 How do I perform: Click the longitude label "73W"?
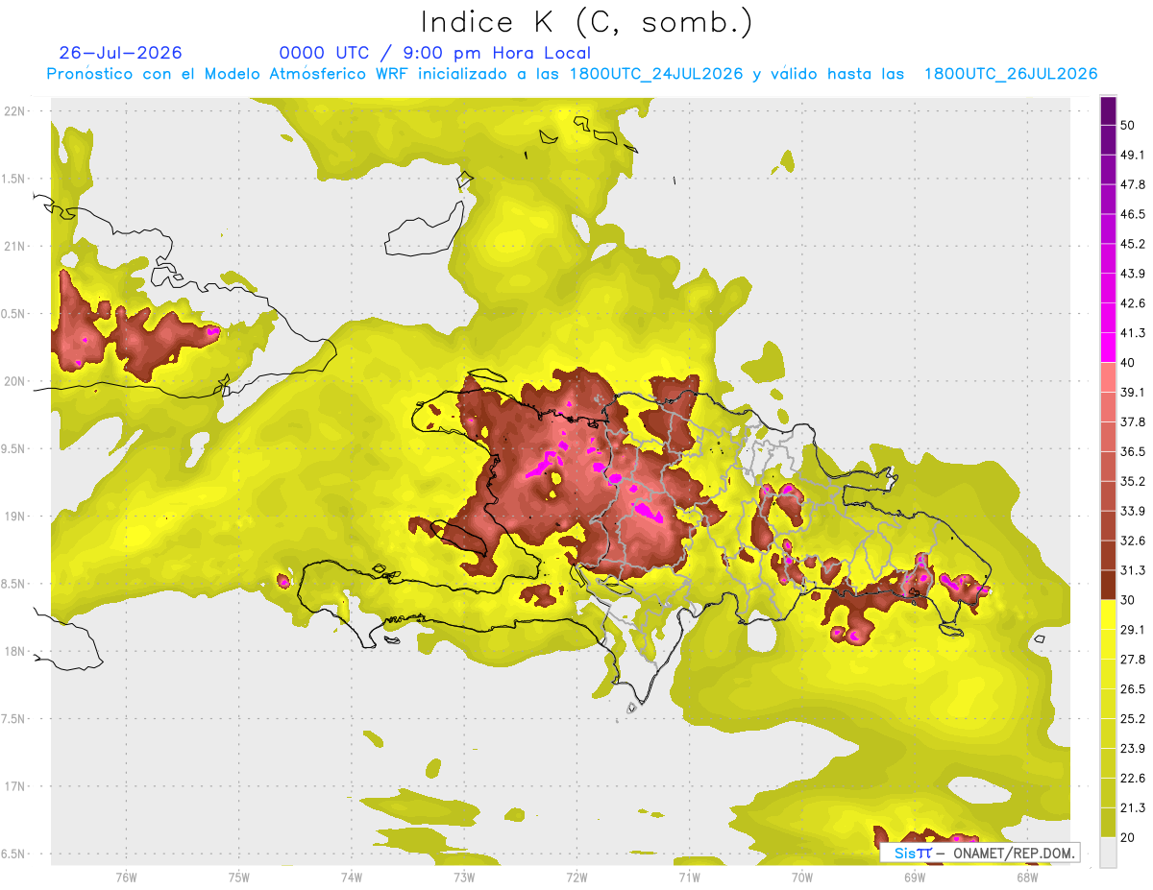tap(464, 878)
